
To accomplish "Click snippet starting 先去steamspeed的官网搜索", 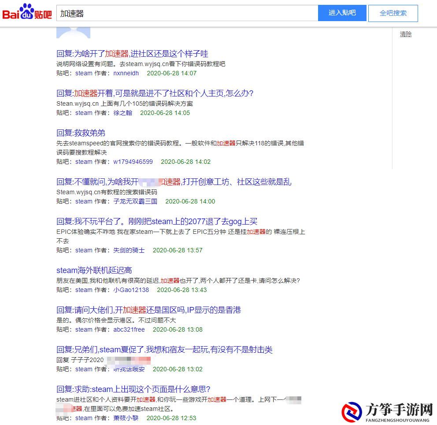I will pyautogui.click(x=180, y=148).
